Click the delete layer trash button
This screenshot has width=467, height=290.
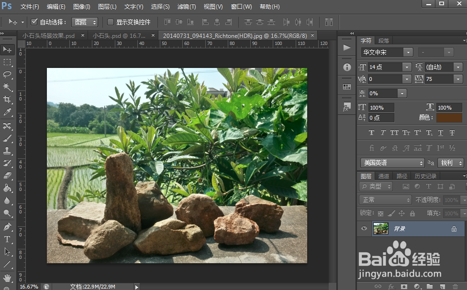point(455,287)
